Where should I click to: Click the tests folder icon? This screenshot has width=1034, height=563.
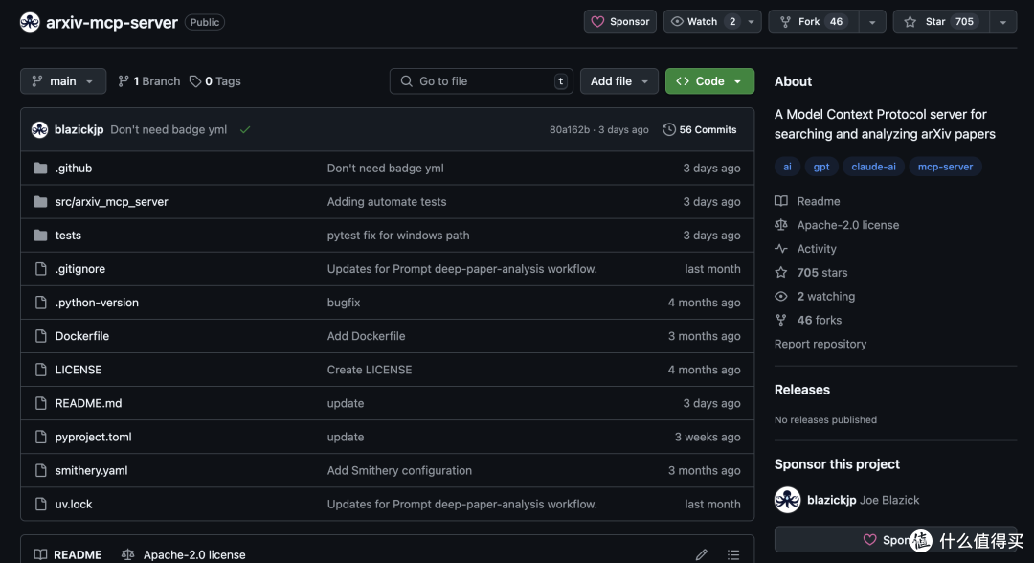40,236
